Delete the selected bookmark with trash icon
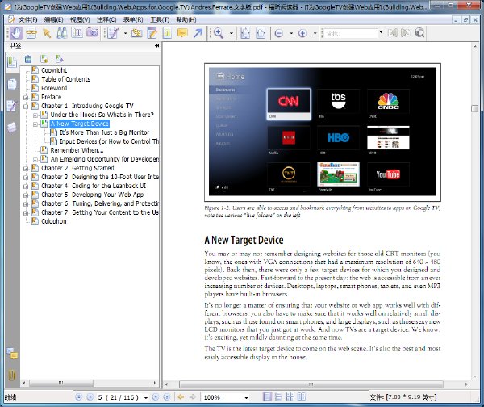This screenshot has width=484, height=407. [x=28, y=59]
